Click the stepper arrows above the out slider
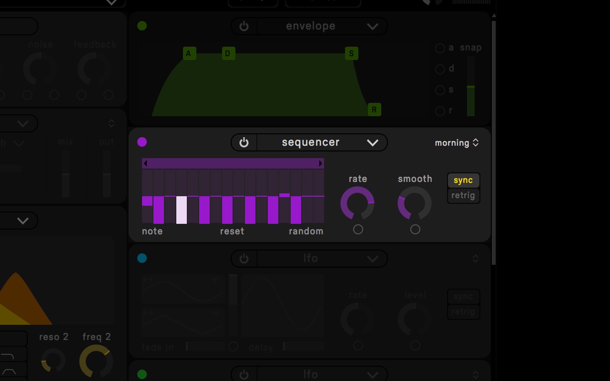The height and width of the screenshot is (381, 610). click(112, 124)
